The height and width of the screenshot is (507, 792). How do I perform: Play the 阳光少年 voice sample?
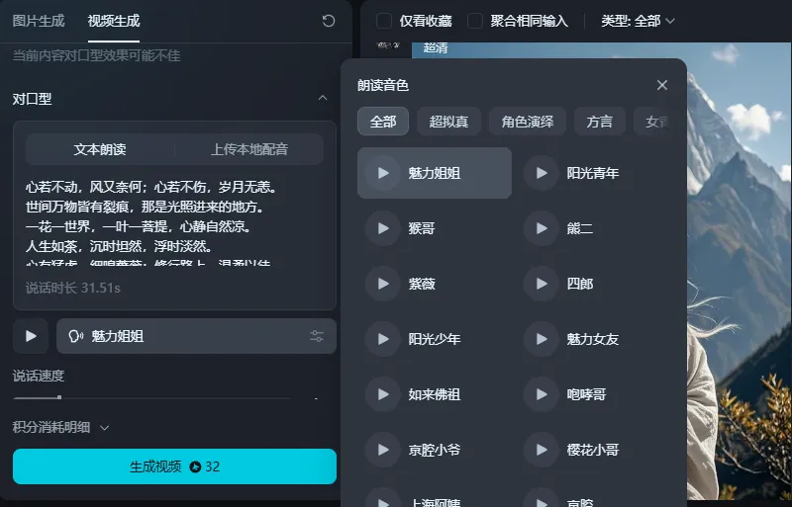(383, 339)
